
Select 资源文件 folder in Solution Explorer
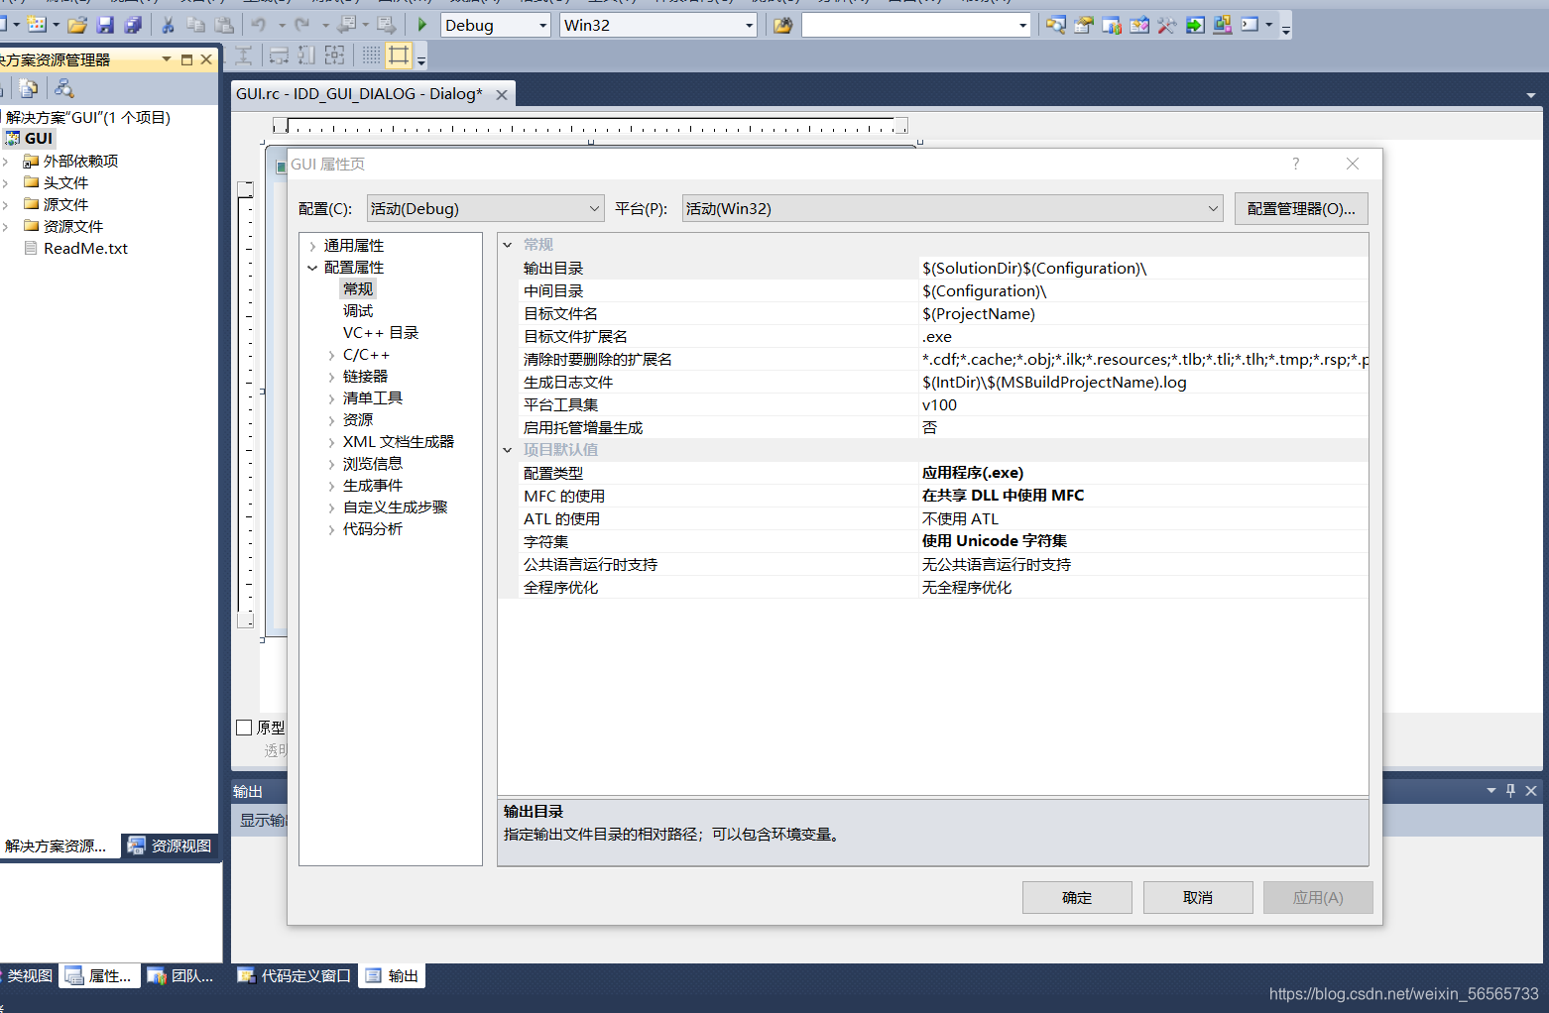pyautogui.click(x=72, y=227)
